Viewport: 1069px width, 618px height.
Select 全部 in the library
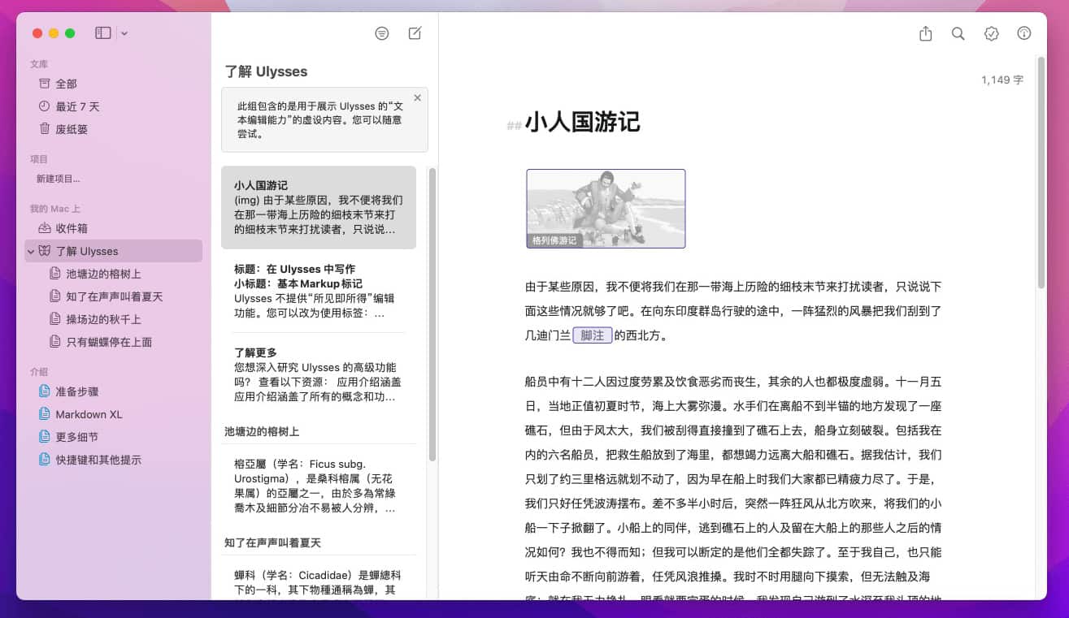click(x=67, y=84)
